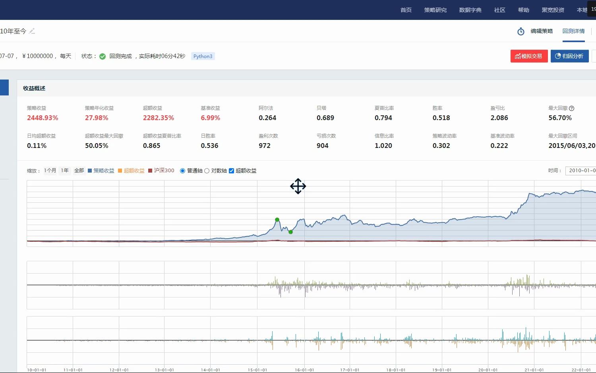Click the help icon next to 最大回撤
The width and height of the screenshot is (596, 373).
(x=571, y=108)
